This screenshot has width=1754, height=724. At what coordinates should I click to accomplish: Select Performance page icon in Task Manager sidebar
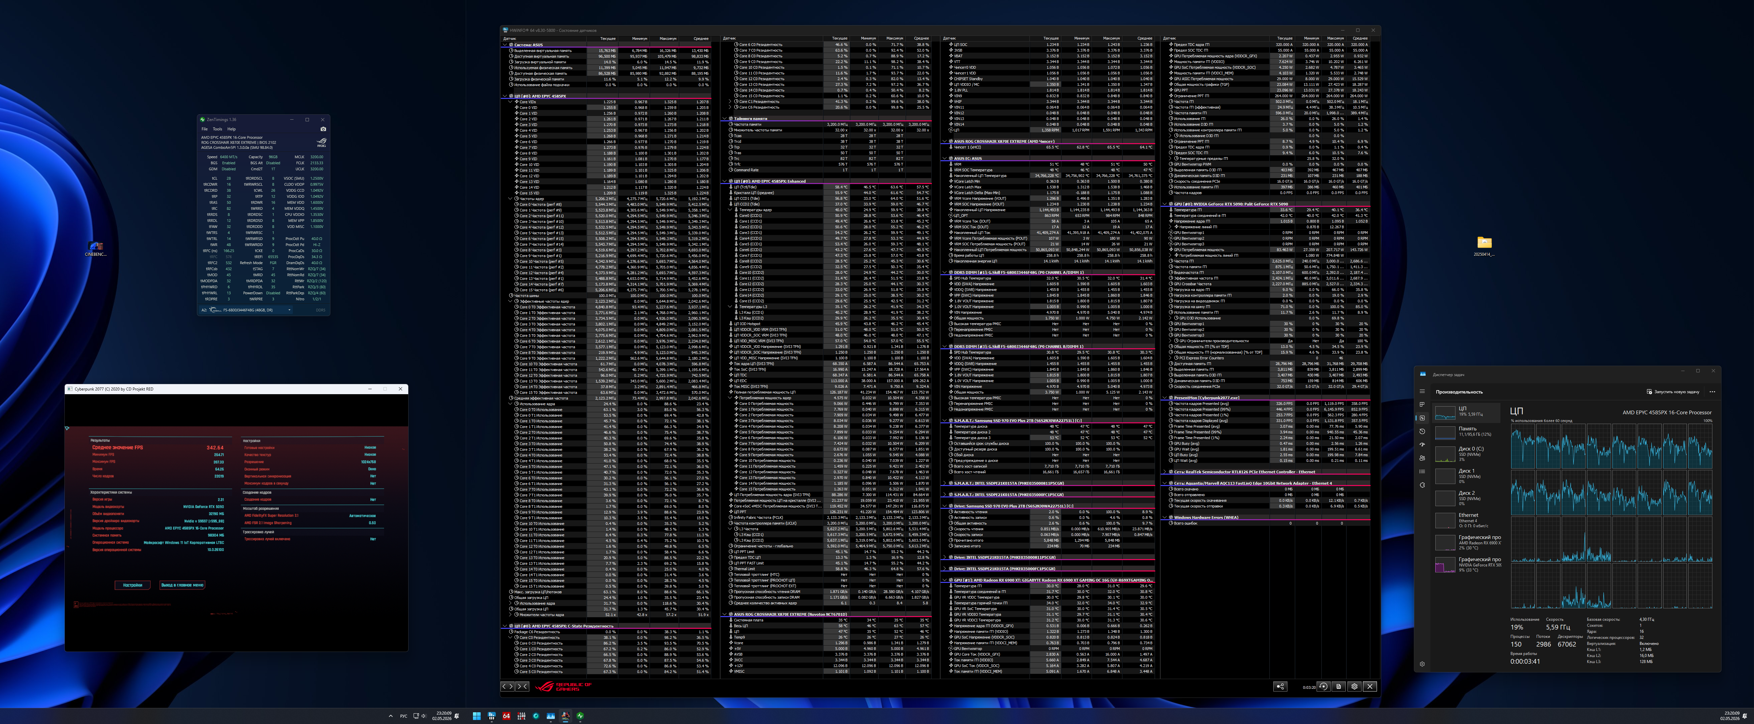(x=1422, y=418)
